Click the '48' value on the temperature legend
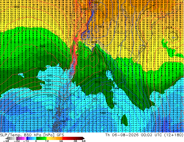The width and height of the screenshot is (184, 142). [x=84, y=141]
